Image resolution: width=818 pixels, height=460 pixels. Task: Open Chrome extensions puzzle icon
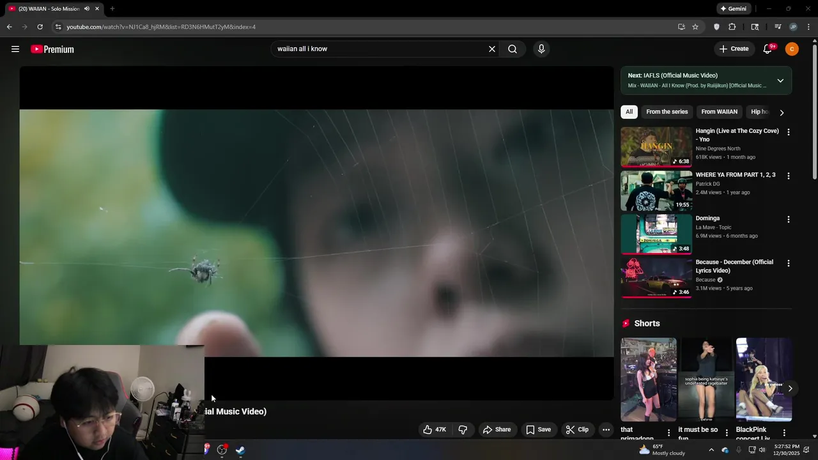pyautogui.click(x=732, y=27)
